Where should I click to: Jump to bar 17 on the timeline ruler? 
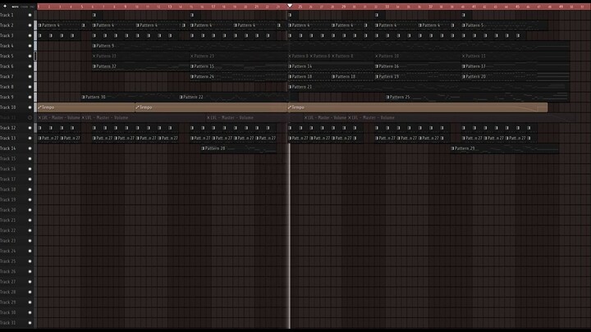coord(213,7)
